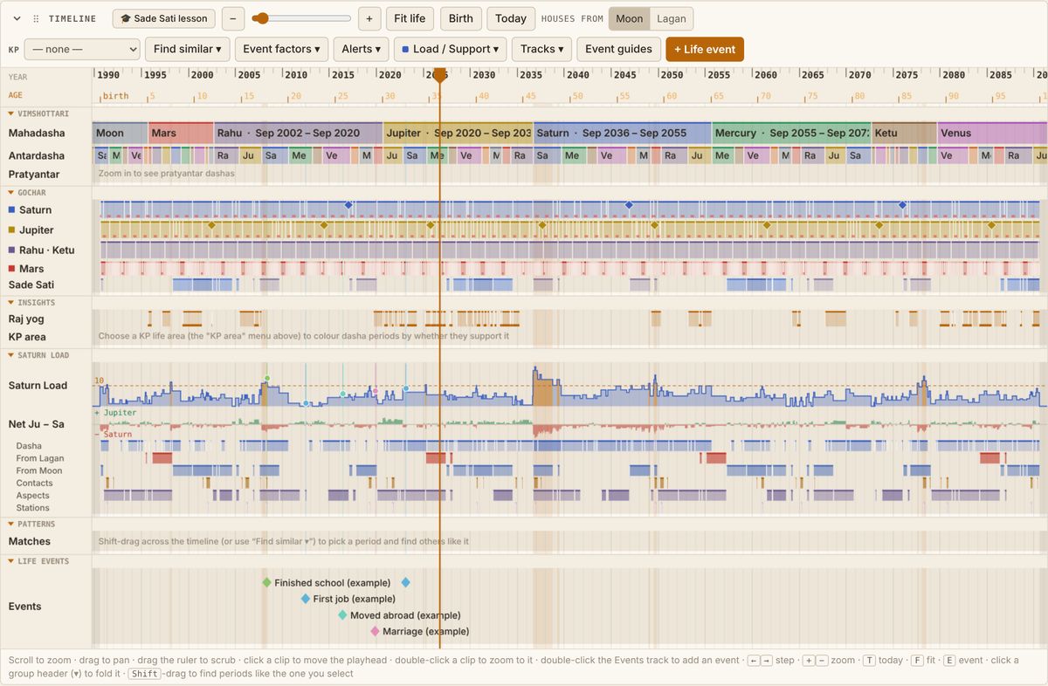Click the Pratyantar row label
Viewport: 1048px width, 686px height.
tap(34, 175)
